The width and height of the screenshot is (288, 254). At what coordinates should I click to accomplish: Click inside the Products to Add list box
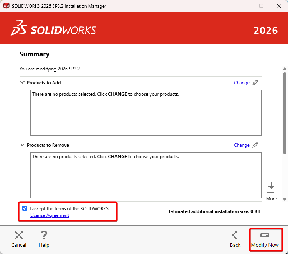coord(146,113)
